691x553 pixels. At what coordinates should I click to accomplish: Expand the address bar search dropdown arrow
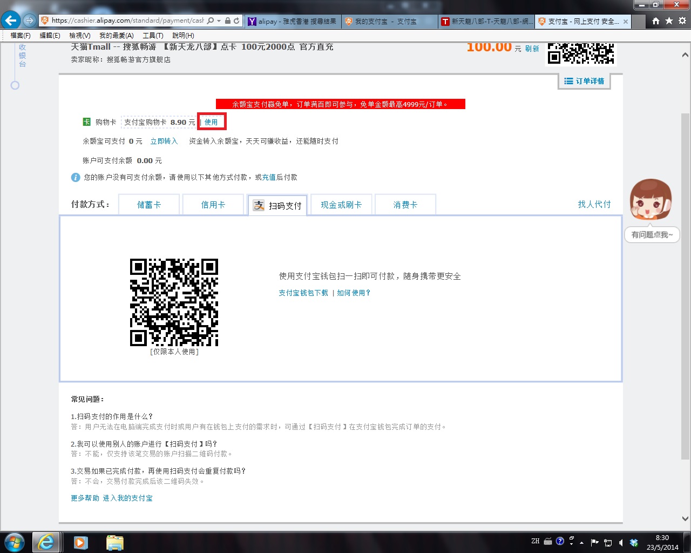click(x=219, y=21)
